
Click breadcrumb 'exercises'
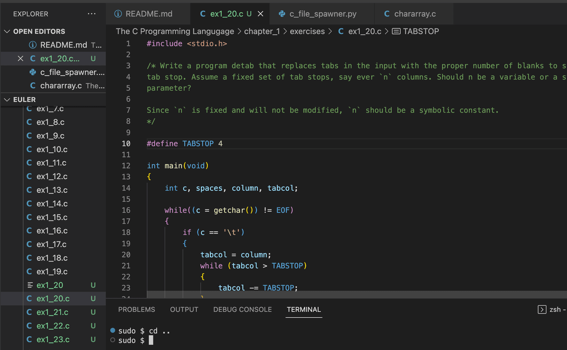[307, 31]
